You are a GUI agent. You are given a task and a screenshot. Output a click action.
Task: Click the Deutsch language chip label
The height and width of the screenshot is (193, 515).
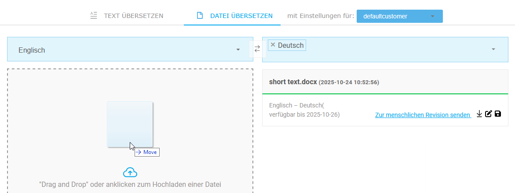click(291, 45)
